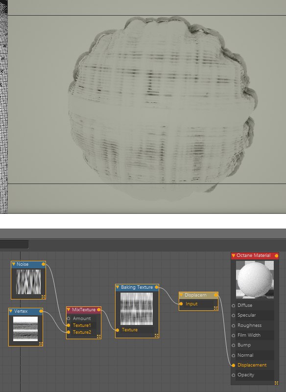Click the Texture input port on Baking Texture

pyautogui.click(x=118, y=330)
